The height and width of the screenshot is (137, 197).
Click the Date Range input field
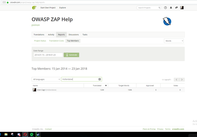point(48,55)
